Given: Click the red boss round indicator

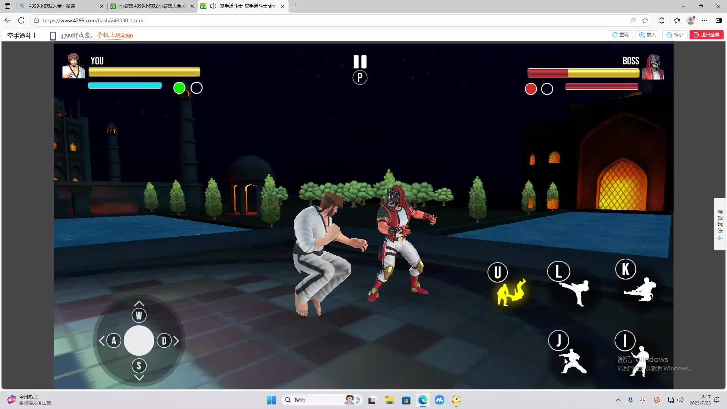Looking at the screenshot, I should click(x=531, y=89).
